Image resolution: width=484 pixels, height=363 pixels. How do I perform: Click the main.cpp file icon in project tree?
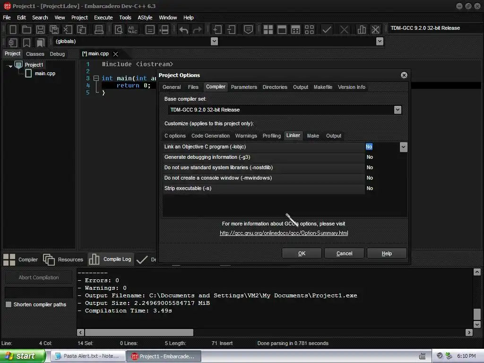tap(28, 73)
